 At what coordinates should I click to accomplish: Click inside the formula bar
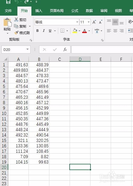point(102,49)
